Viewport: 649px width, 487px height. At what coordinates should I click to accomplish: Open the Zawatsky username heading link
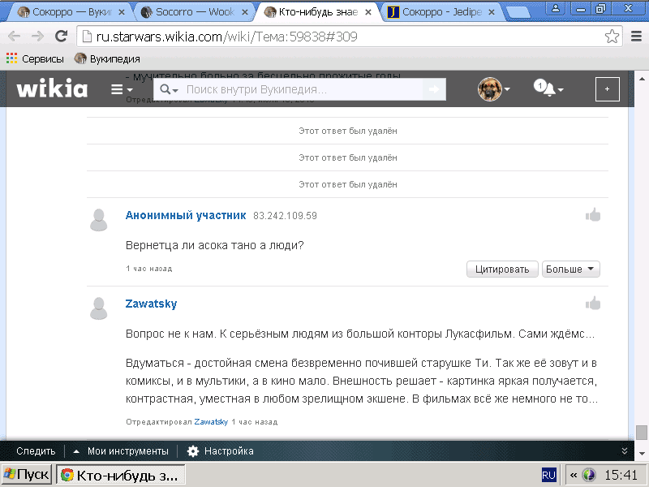click(151, 304)
